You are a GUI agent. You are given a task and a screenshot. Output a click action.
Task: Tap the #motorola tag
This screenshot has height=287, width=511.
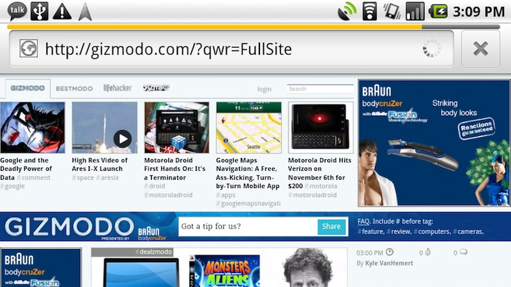click(321, 186)
